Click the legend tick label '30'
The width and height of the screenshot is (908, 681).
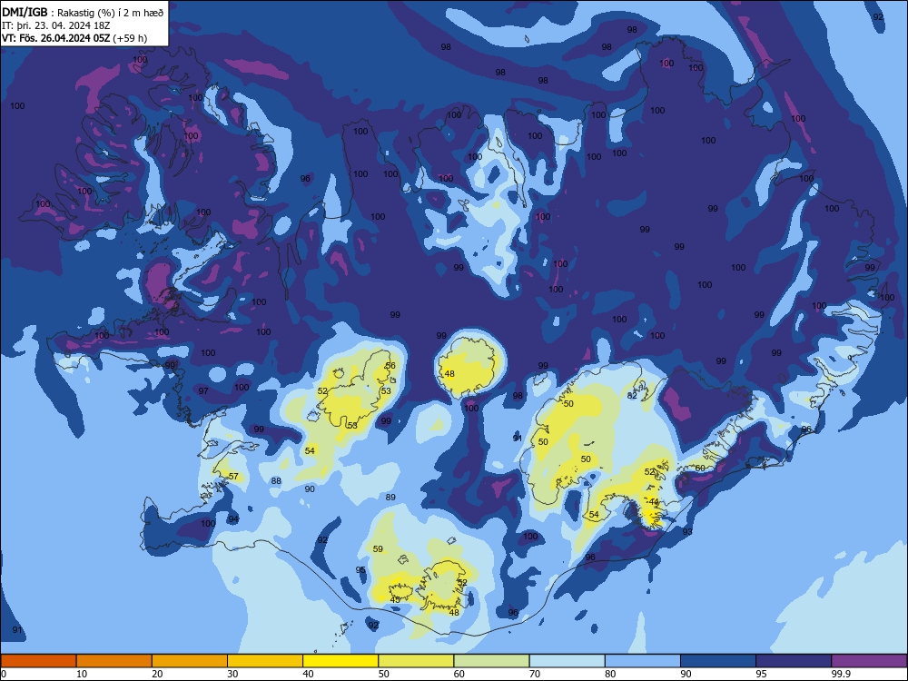(x=232, y=674)
